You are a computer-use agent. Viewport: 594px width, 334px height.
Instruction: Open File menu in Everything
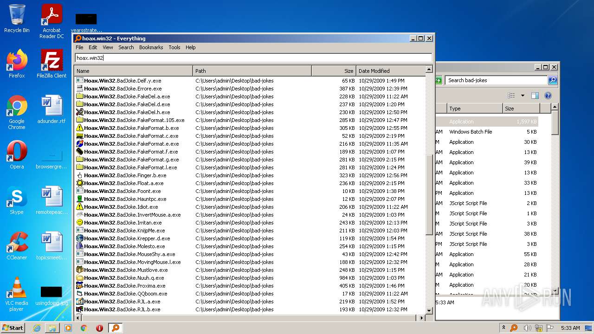click(79, 47)
